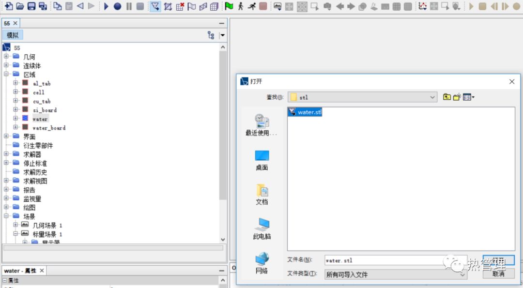Viewport: 523px width, 288px height.
Task: Click the blue Play Macro triangle icon
Action: [106, 6]
